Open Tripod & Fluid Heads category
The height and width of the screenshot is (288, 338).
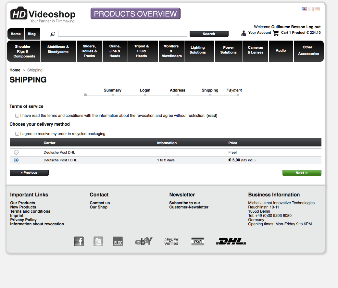[143, 51]
